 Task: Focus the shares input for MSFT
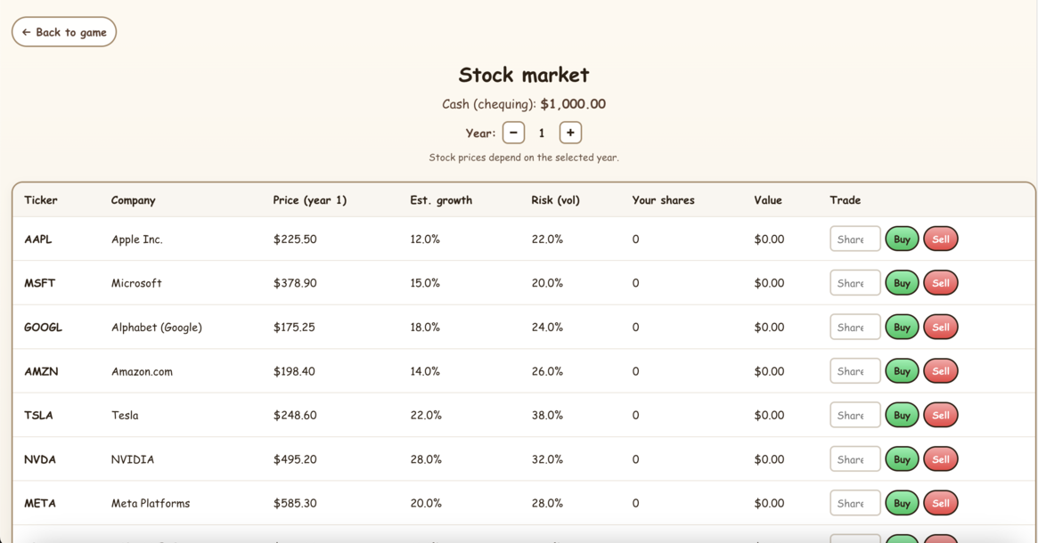pyautogui.click(x=854, y=283)
